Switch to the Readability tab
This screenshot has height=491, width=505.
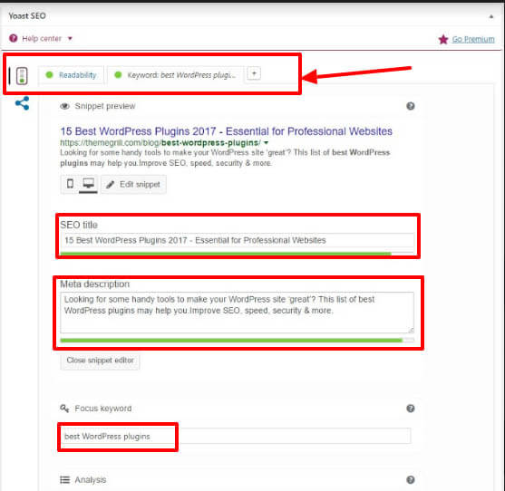(x=72, y=75)
